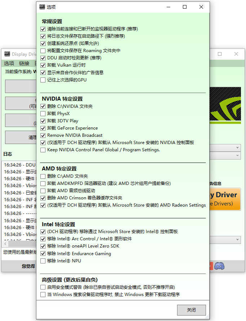Expand the upper dropdown of the stacked pair
Viewport: 246px width, 321px height.
point(237,148)
